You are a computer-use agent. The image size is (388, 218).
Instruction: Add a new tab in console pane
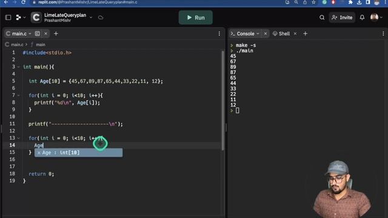click(x=305, y=34)
